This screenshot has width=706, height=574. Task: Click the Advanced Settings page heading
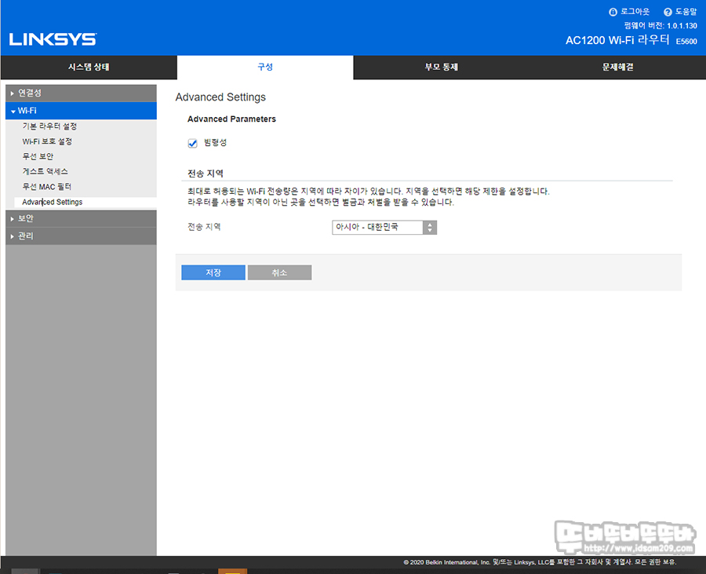[x=220, y=97]
